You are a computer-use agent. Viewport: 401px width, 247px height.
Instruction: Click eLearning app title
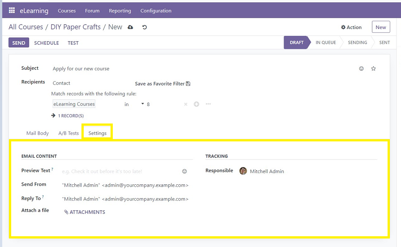34,11
